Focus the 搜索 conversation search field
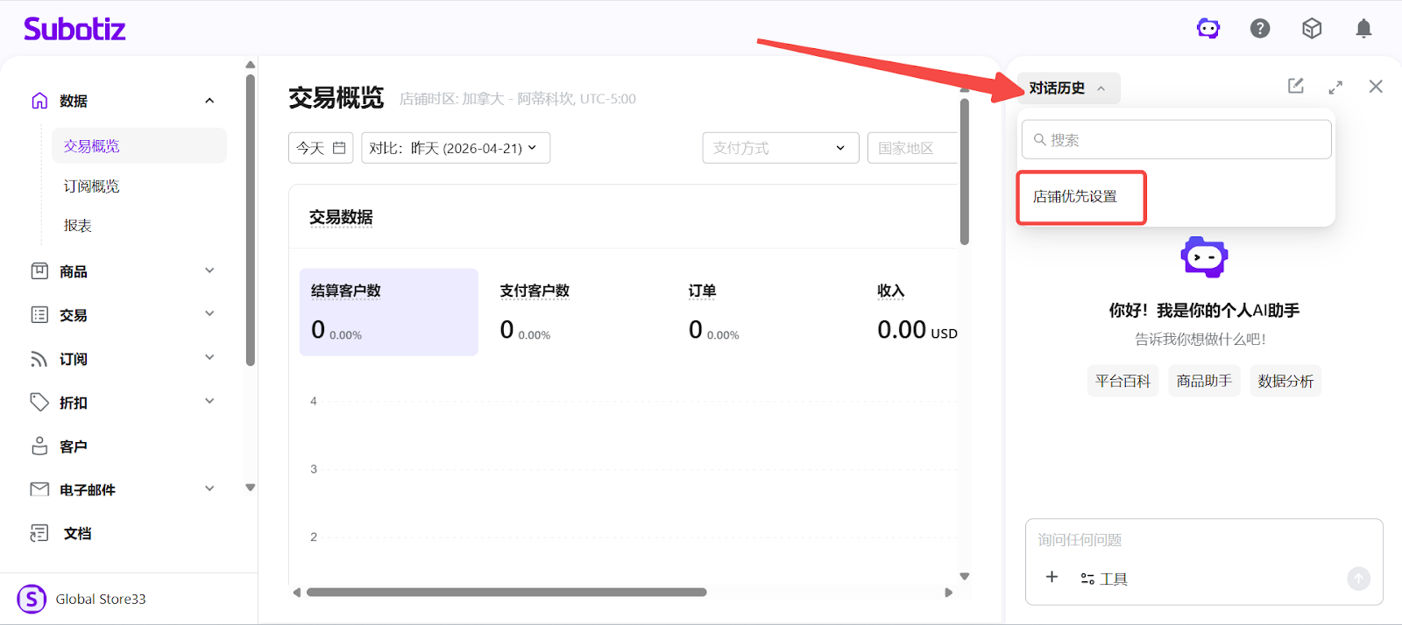 (1177, 140)
